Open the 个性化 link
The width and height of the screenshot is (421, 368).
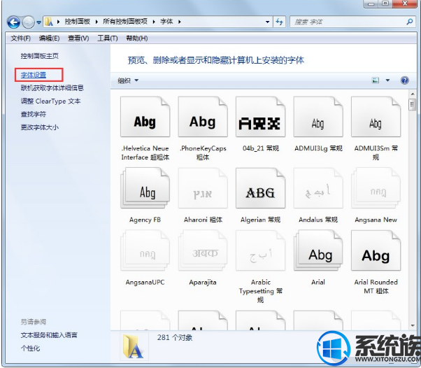[x=30, y=348]
